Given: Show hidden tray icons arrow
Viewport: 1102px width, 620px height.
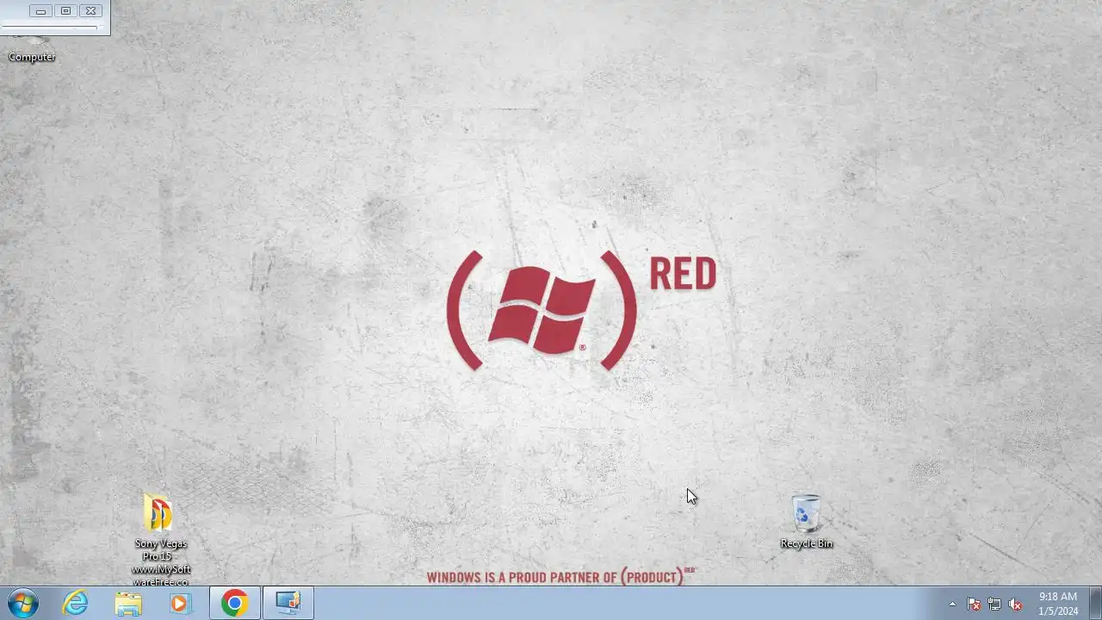Looking at the screenshot, I should pyautogui.click(x=952, y=604).
